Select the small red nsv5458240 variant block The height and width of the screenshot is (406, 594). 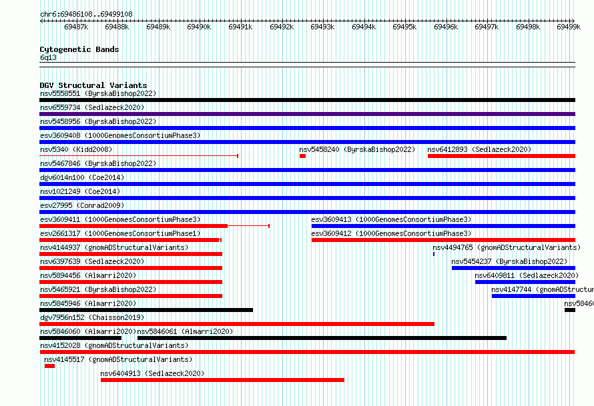[x=302, y=156]
